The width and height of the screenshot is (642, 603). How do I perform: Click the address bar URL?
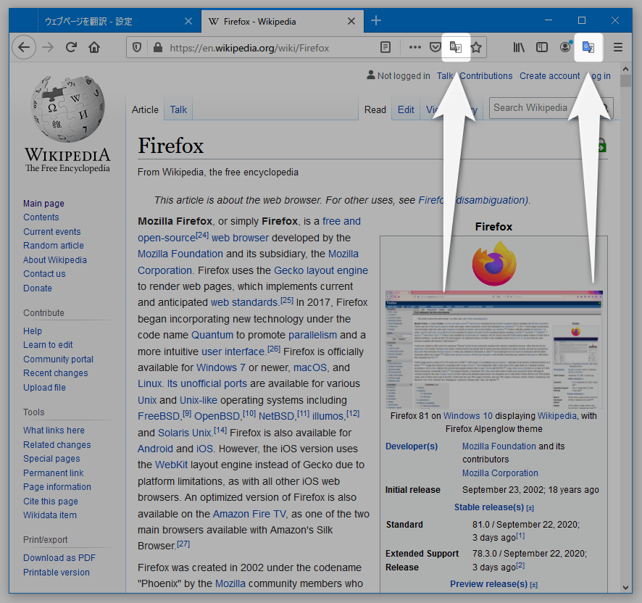[249, 48]
